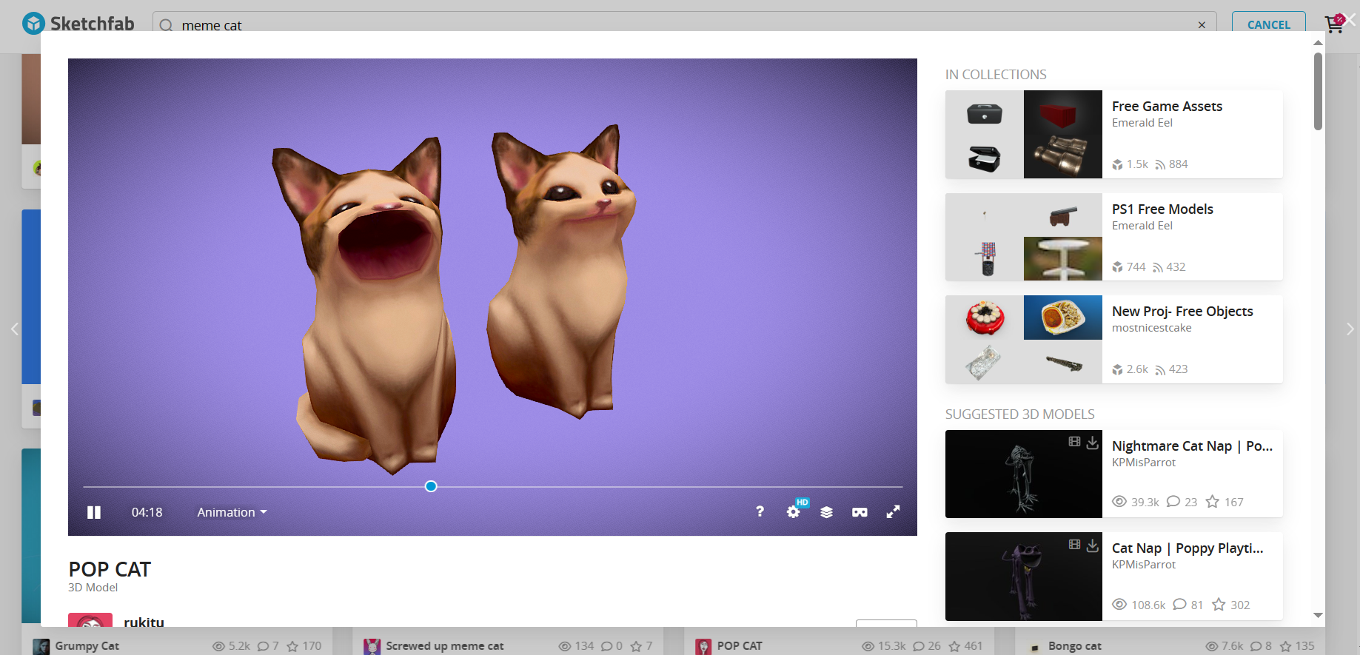Screen dimensions: 1360x655
Task: Open mostnicestcake author profile
Action: point(1152,328)
